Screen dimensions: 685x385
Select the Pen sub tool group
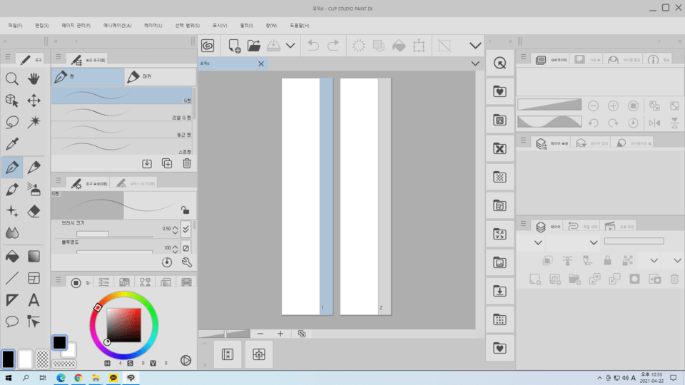coord(88,77)
